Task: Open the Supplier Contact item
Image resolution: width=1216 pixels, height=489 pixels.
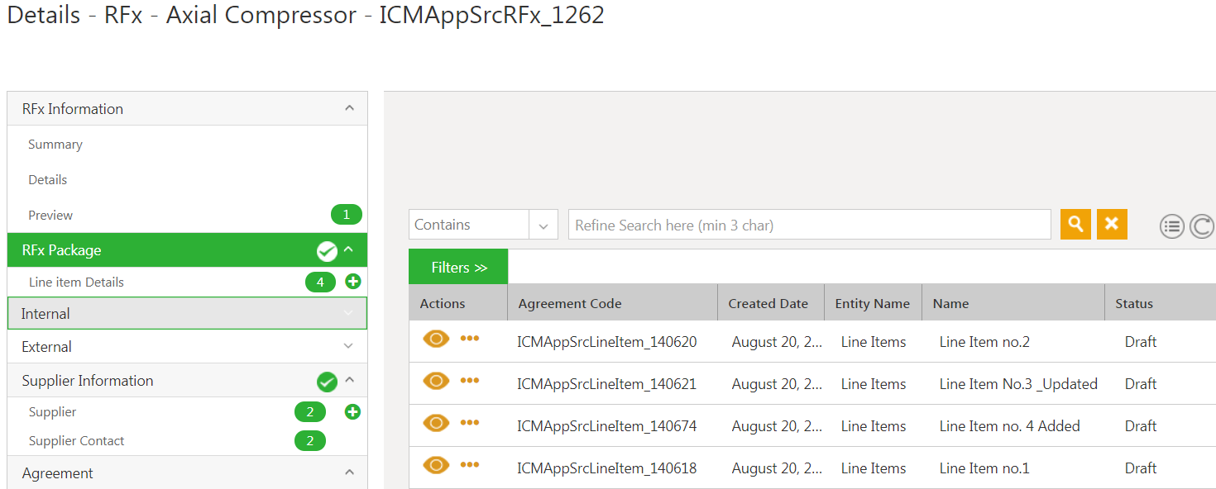Action: click(76, 441)
